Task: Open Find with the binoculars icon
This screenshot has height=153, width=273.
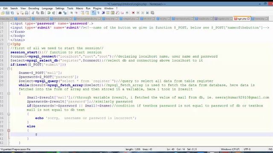Action: 60,13
